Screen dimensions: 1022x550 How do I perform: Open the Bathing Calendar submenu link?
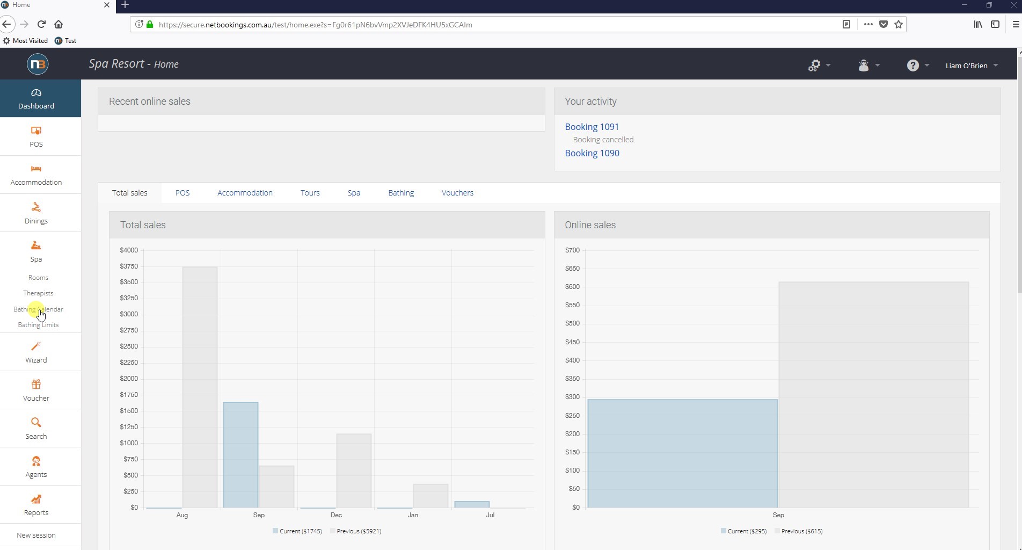38,309
